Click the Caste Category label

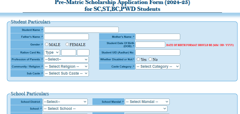tap(123, 67)
